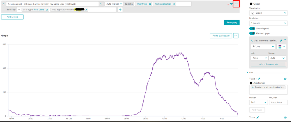This screenshot has height=122, width=291.
Task: Remove the User type split tag
Action: 150,4
